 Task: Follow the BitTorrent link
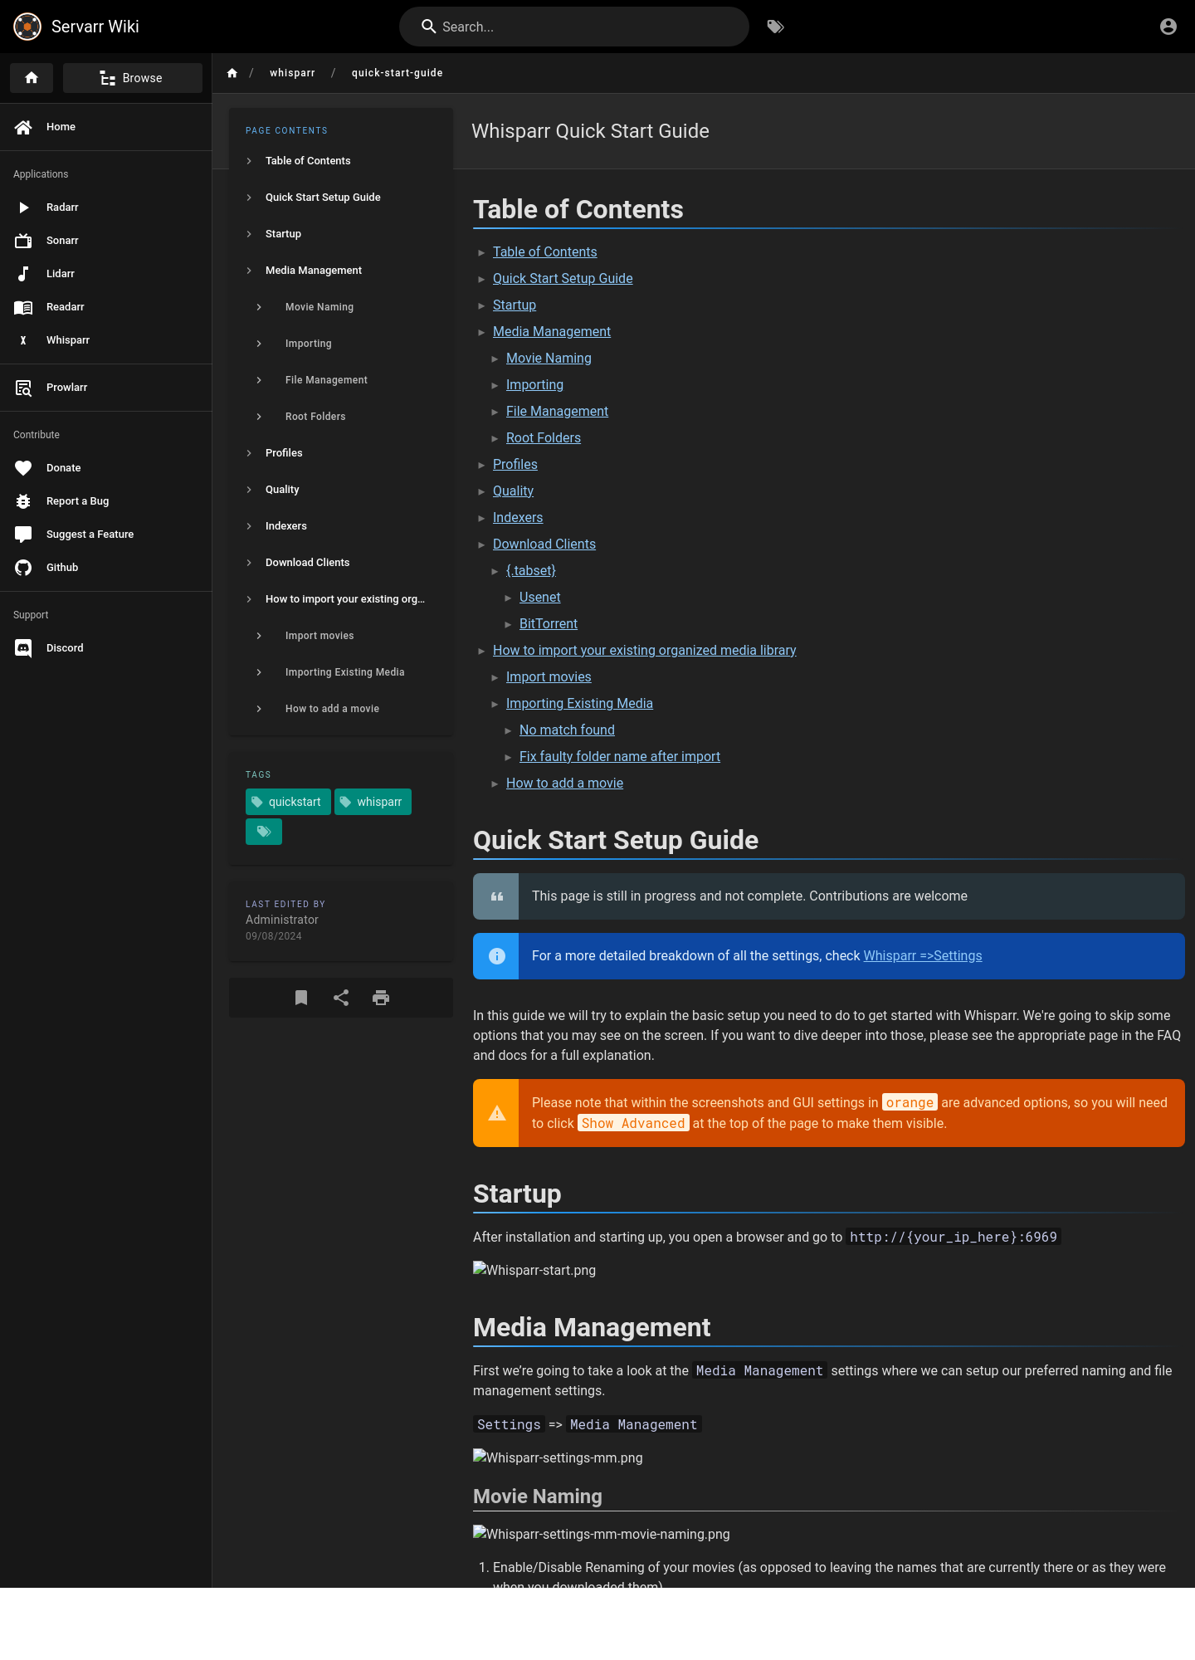coord(549,624)
